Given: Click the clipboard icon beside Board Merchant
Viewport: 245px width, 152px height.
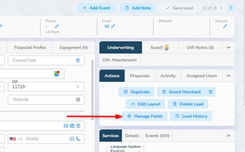Looking at the screenshot, I should point(211,92).
